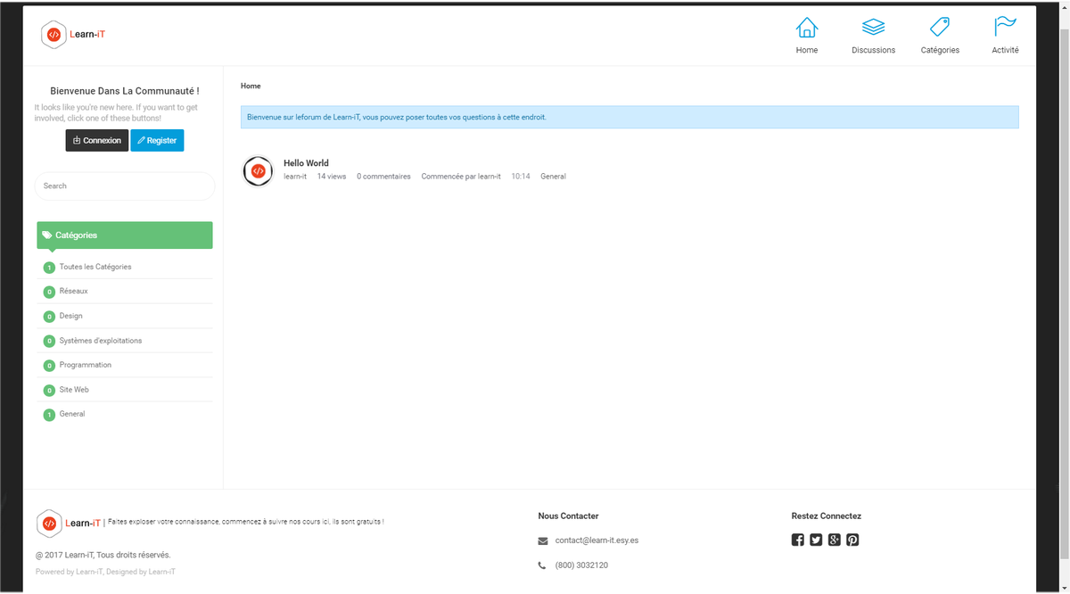Viewport: 1070px width, 594px height.
Task: Click the Home breadcrumb
Action: pos(251,86)
